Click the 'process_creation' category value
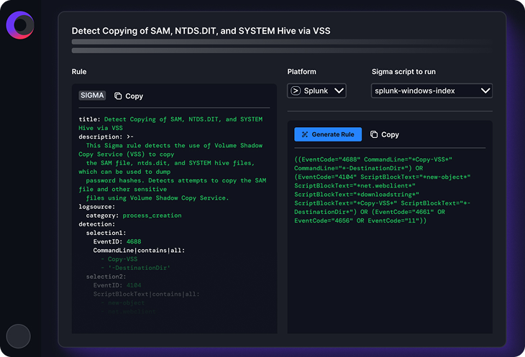This screenshot has height=357, width=525. click(x=152, y=215)
